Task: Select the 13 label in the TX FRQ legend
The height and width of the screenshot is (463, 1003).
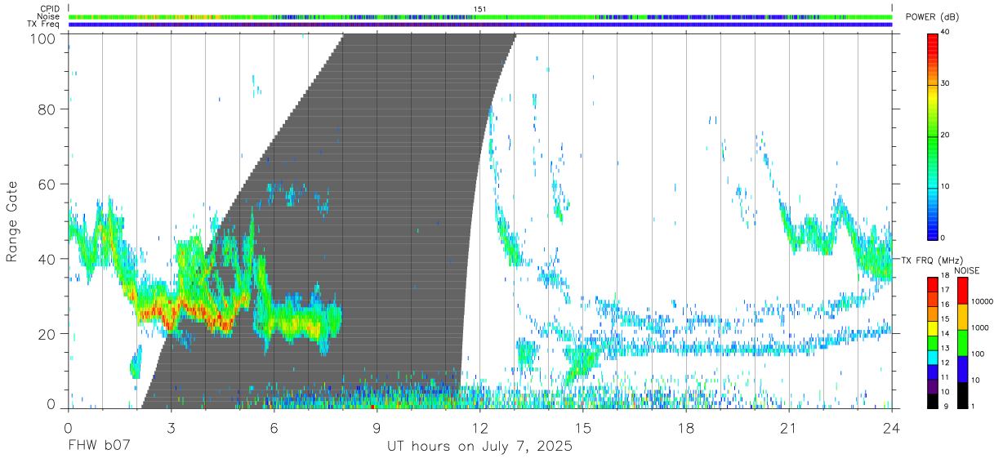Action: click(945, 348)
